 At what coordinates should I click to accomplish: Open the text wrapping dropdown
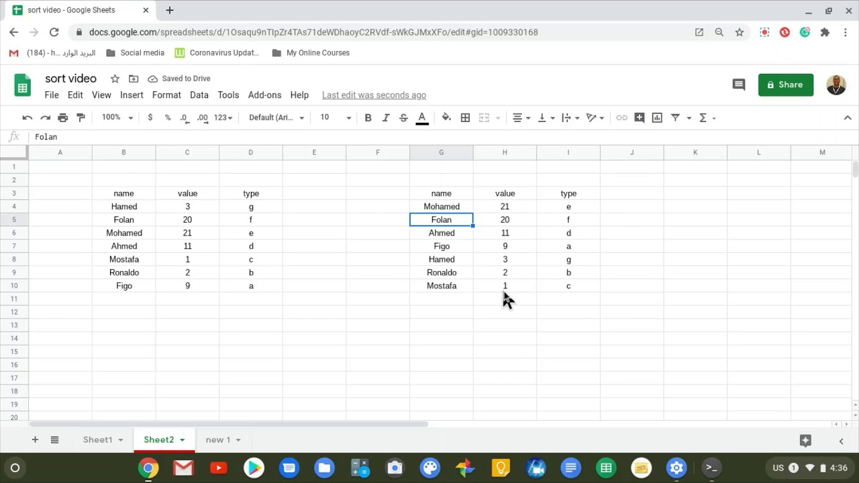click(x=570, y=117)
